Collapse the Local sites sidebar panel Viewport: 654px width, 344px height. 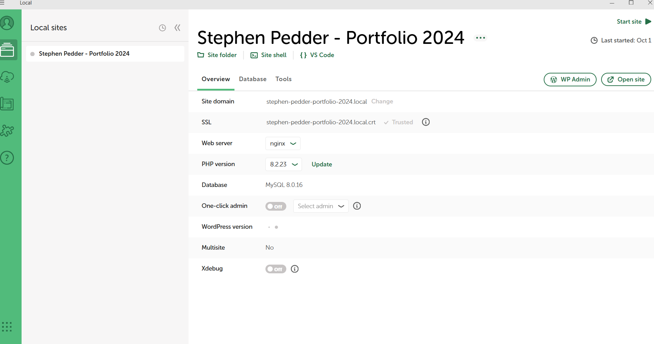point(177,28)
